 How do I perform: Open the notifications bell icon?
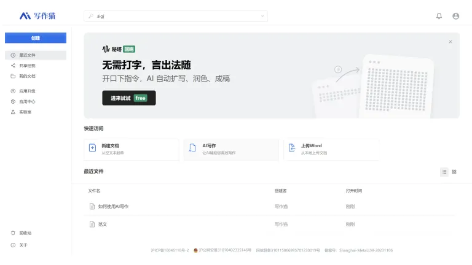point(439,16)
